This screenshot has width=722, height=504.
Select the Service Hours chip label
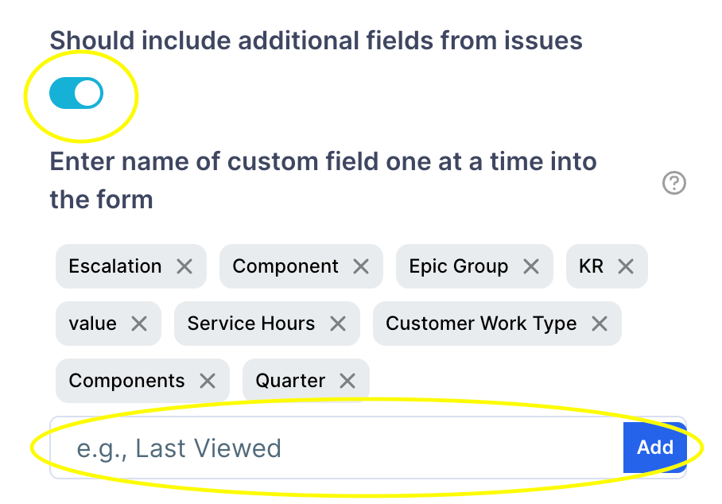[250, 324]
